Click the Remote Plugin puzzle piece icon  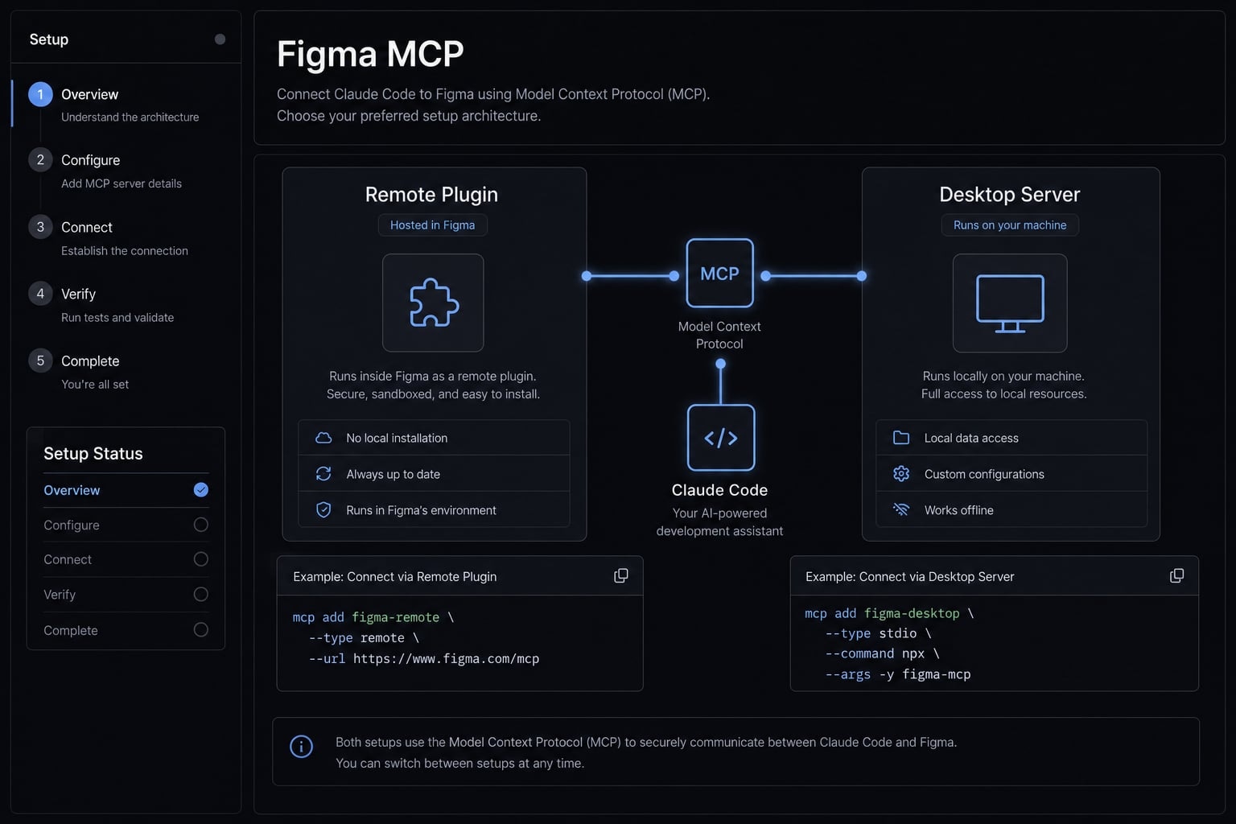pyautogui.click(x=434, y=303)
